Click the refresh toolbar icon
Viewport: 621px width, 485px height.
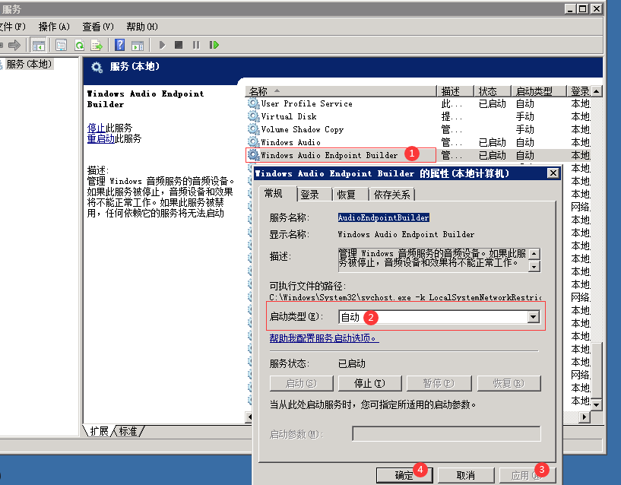point(79,45)
